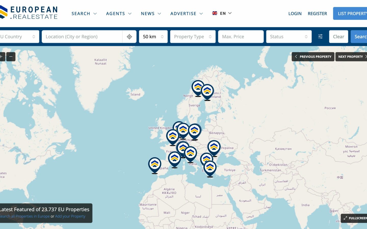Expand the 50 km radius dropdown
This screenshot has height=229, width=367.
[153, 37]
